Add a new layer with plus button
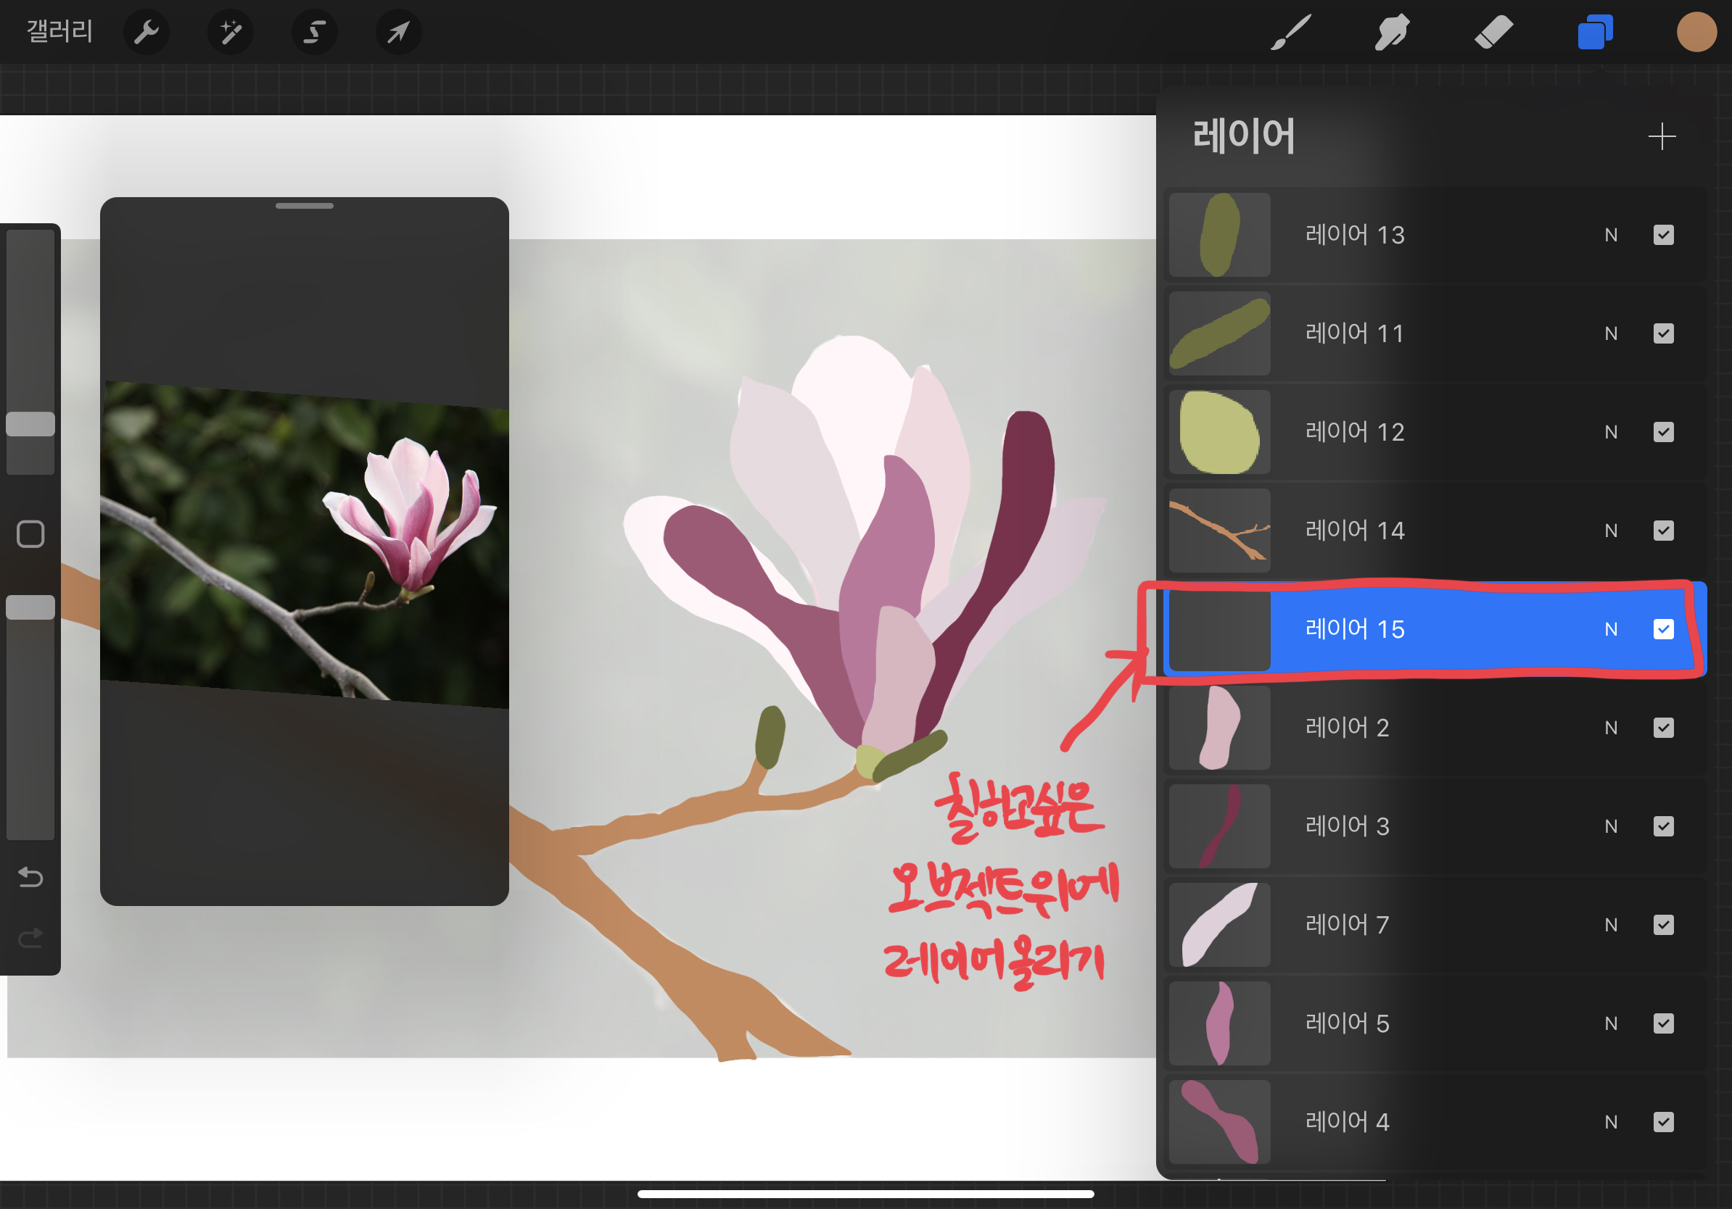This screenshot has width=1732, height=1209. [1661, 136]
